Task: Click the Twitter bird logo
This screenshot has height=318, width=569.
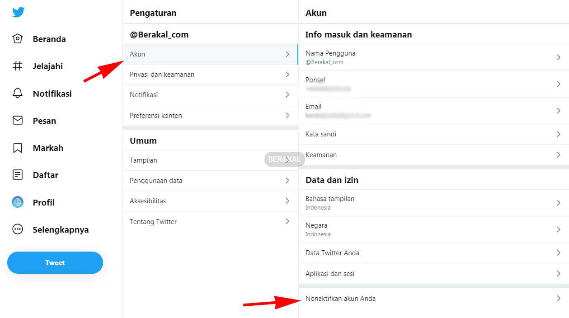Action: point(18,12)
